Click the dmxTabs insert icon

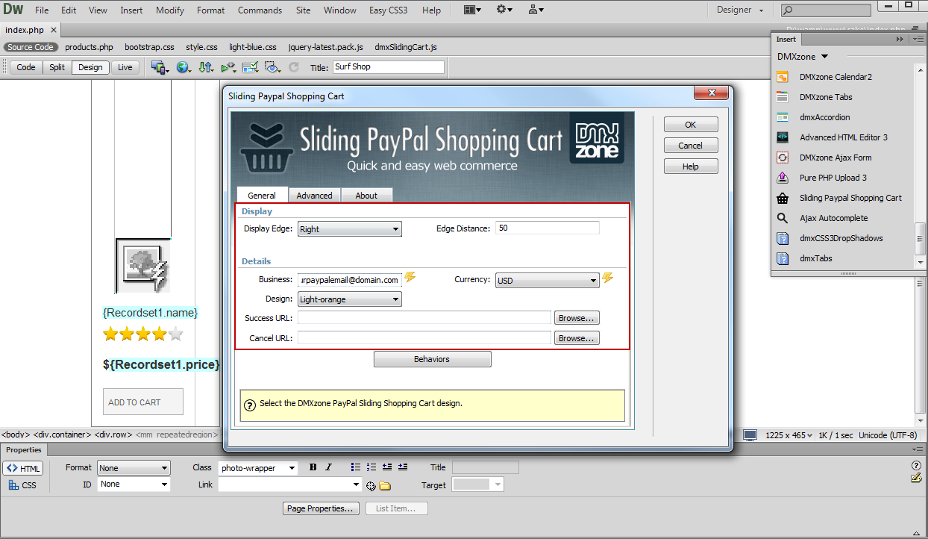(x=783, y=258)
